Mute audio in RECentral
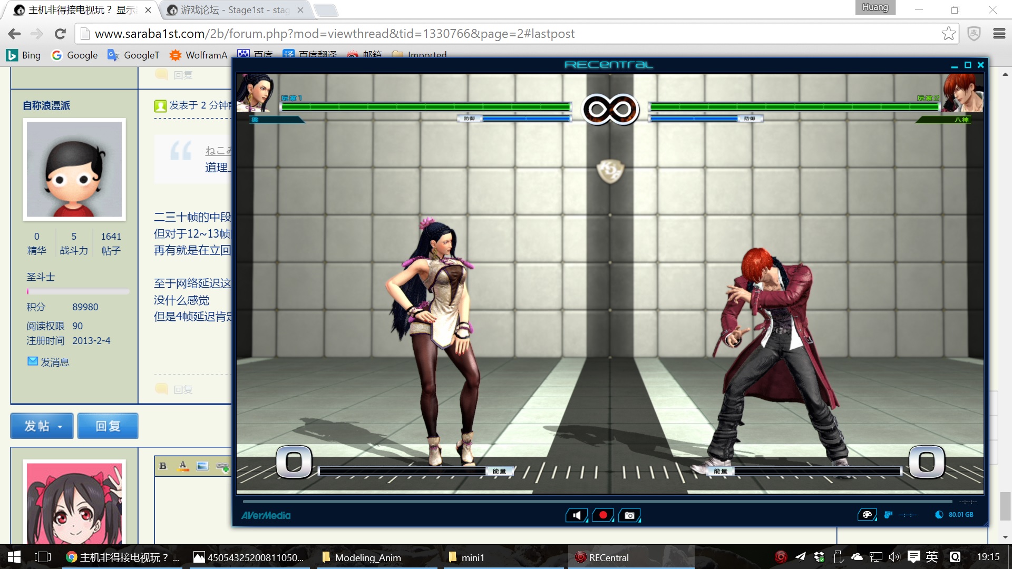This screenshot has width=1012, height=569. coord(577,515)
